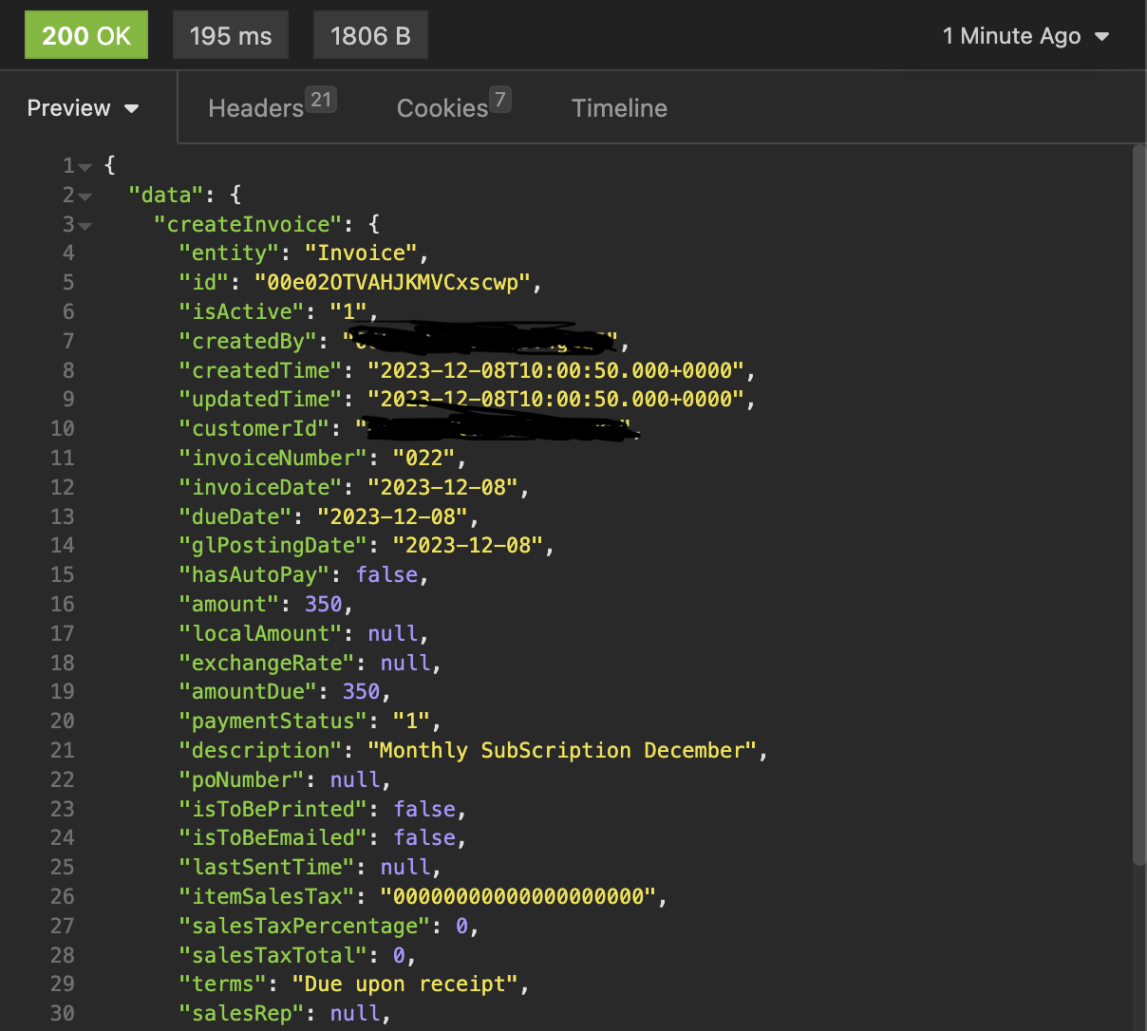Screen dimensions: 1147x1031
Task: Click the localAmount null value
Action: point(393,633)
